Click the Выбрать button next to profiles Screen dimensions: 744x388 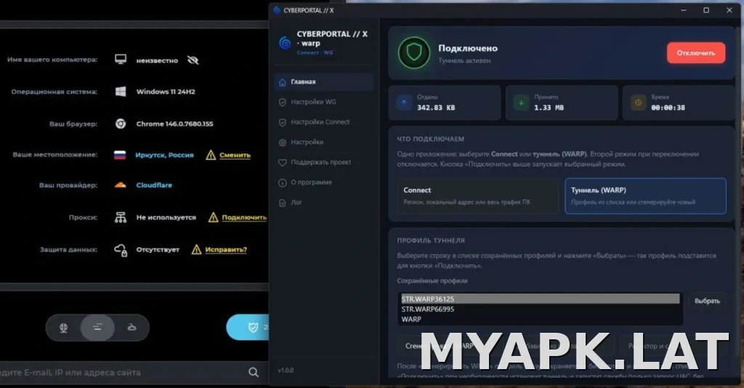click(707, 301)
